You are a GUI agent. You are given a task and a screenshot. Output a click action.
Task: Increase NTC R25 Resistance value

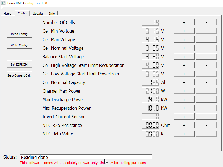click(184, 125)
